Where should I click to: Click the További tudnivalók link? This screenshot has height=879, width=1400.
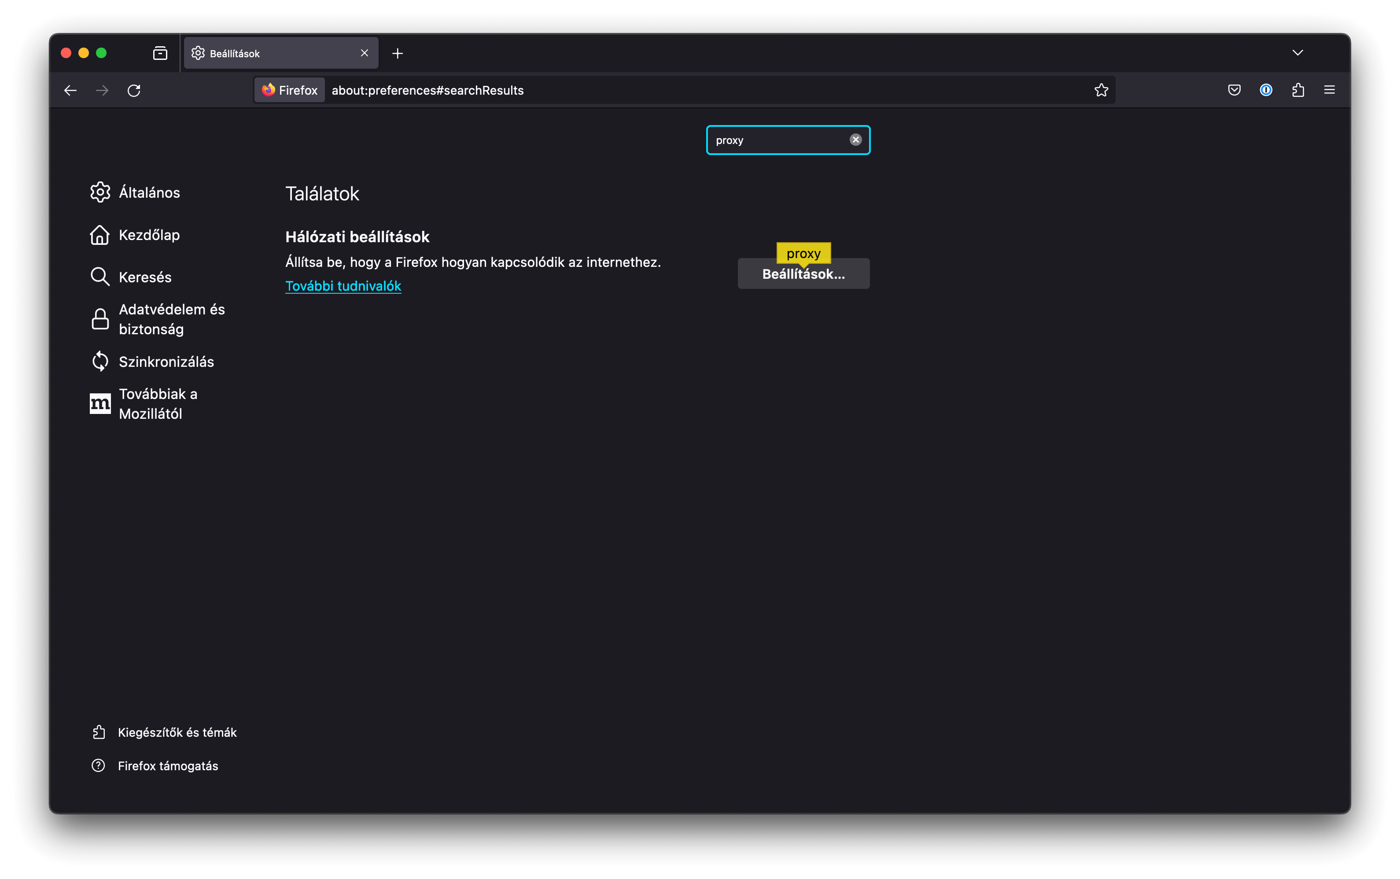[x=343, y=286]
